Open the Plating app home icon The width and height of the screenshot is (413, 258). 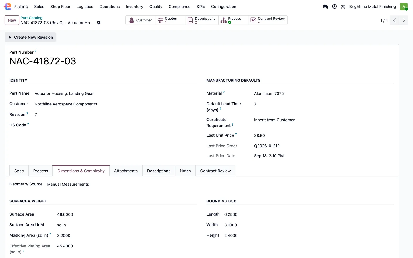tap(7, 7)
